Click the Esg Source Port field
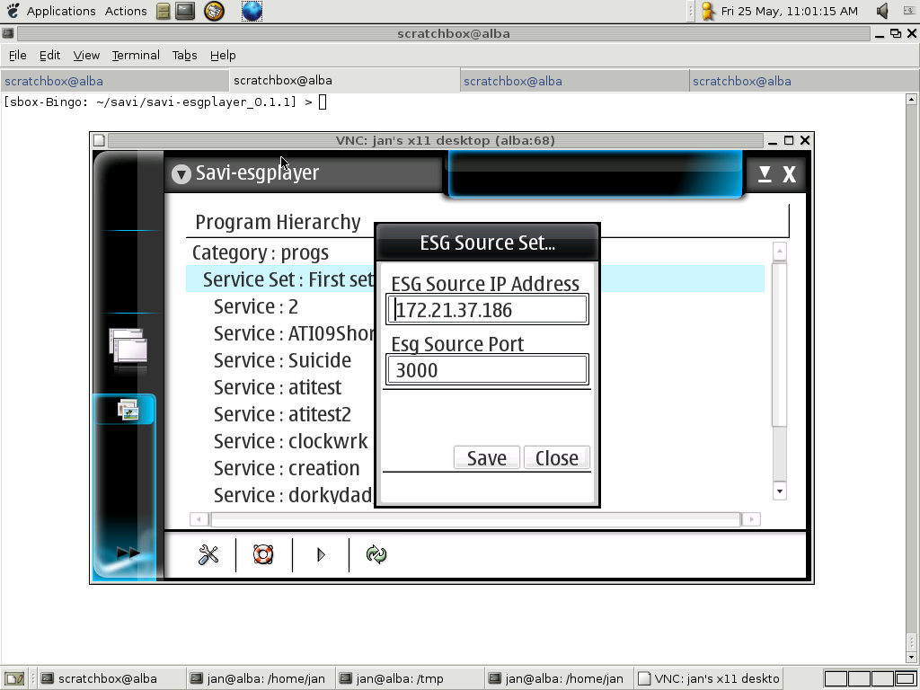Image resolution: width=920 pixels, height=690 pixels. pyautogui.click(x=487, y=370)
